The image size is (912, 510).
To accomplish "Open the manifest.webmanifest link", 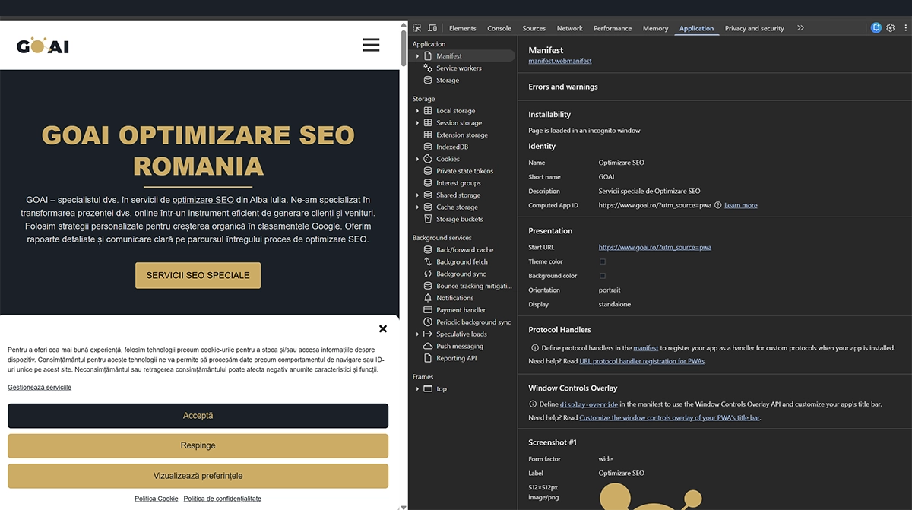I will (x=560, y=61).
